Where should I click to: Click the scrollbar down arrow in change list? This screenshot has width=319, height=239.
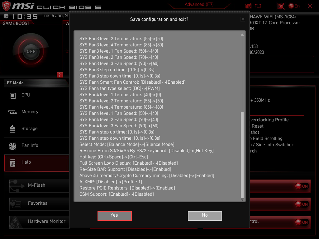[x=242, y=199]
